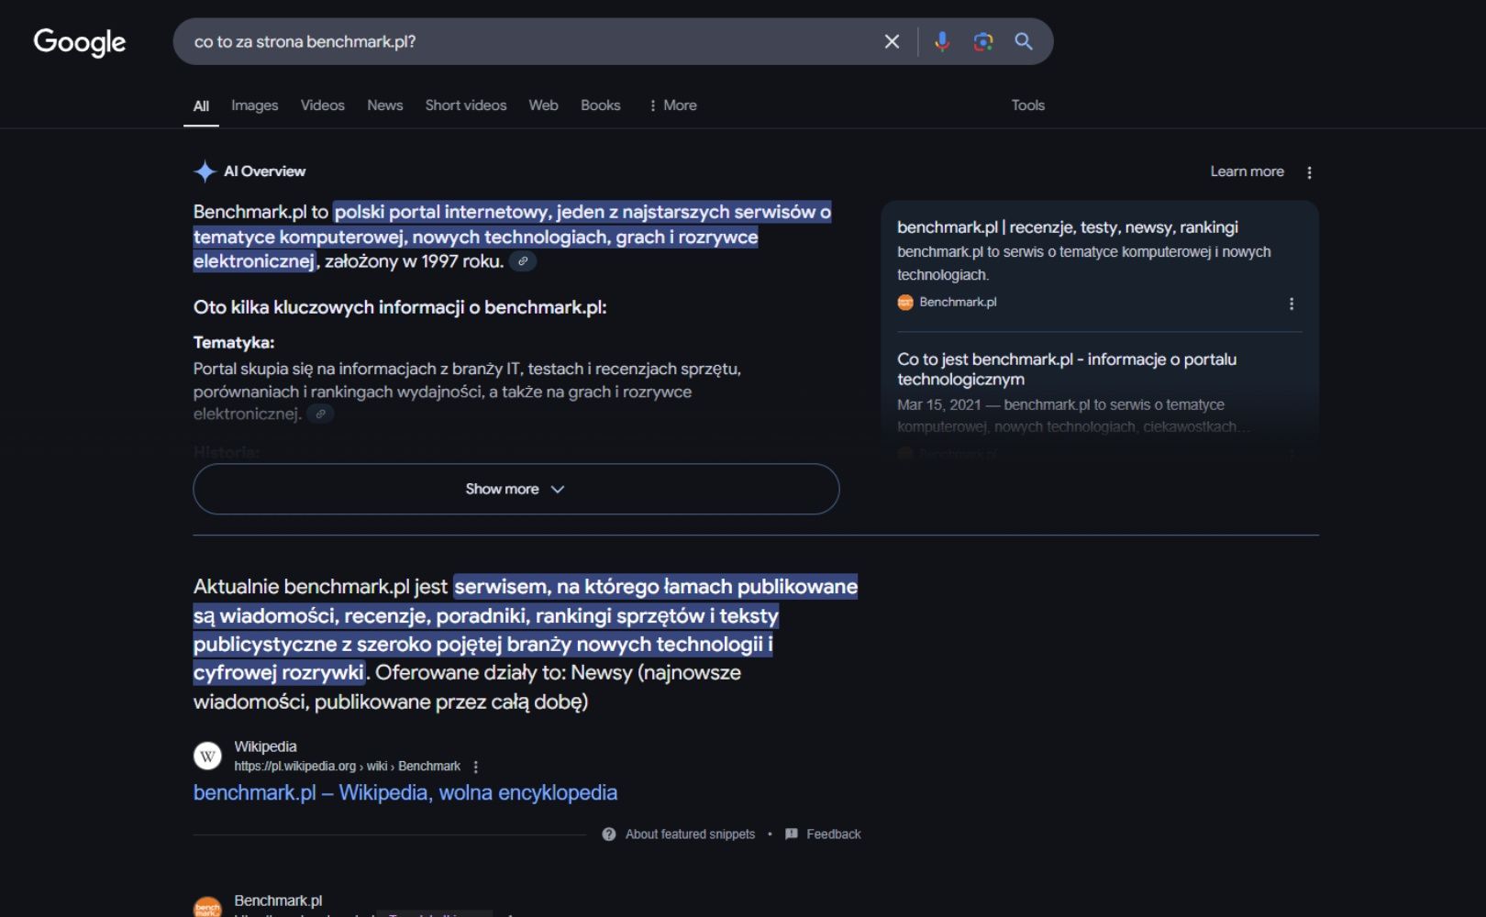Open About featured snippets link
The width and height of the screenshot is (1486, 917).
690,834
